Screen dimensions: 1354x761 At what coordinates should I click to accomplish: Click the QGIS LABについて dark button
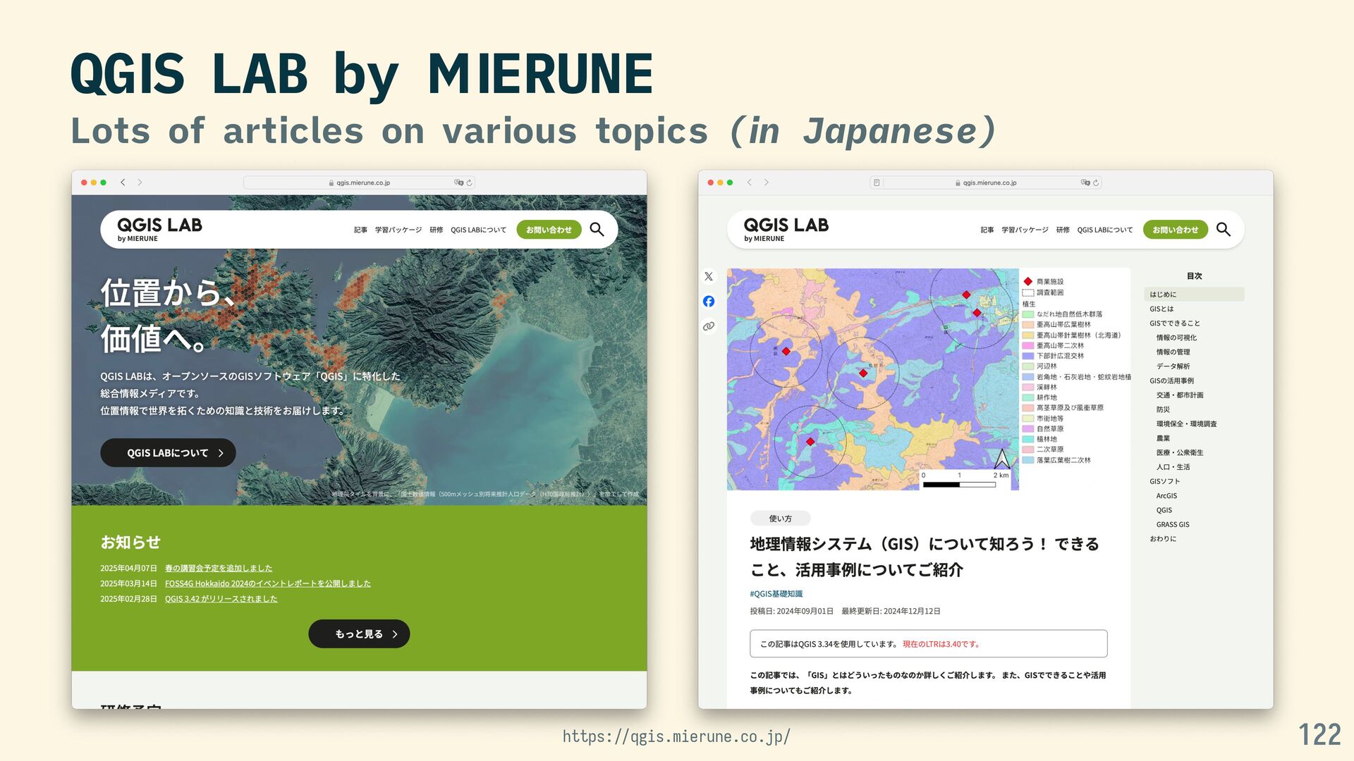click(x=168, y=453)
